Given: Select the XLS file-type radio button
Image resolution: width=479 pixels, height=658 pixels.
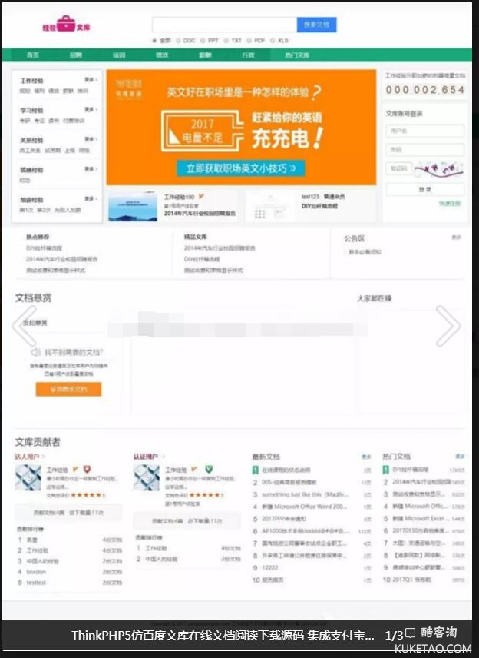Looking at the screenshot, I should [273, 41].
